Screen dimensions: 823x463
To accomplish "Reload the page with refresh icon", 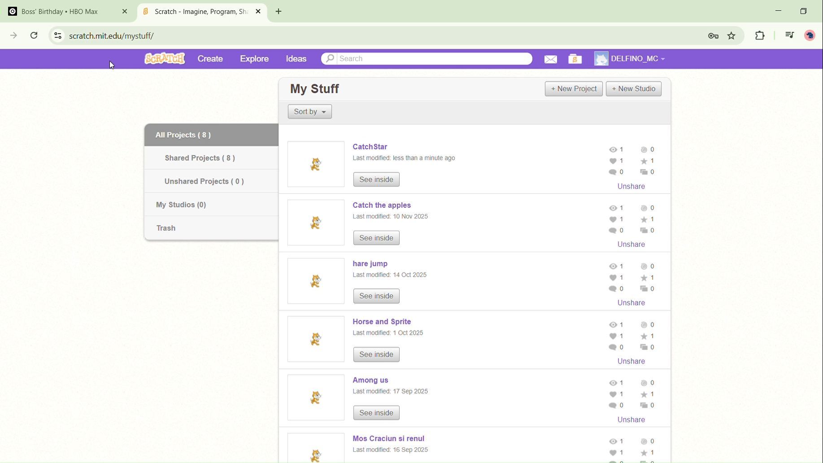I will [x=34, y=35].
